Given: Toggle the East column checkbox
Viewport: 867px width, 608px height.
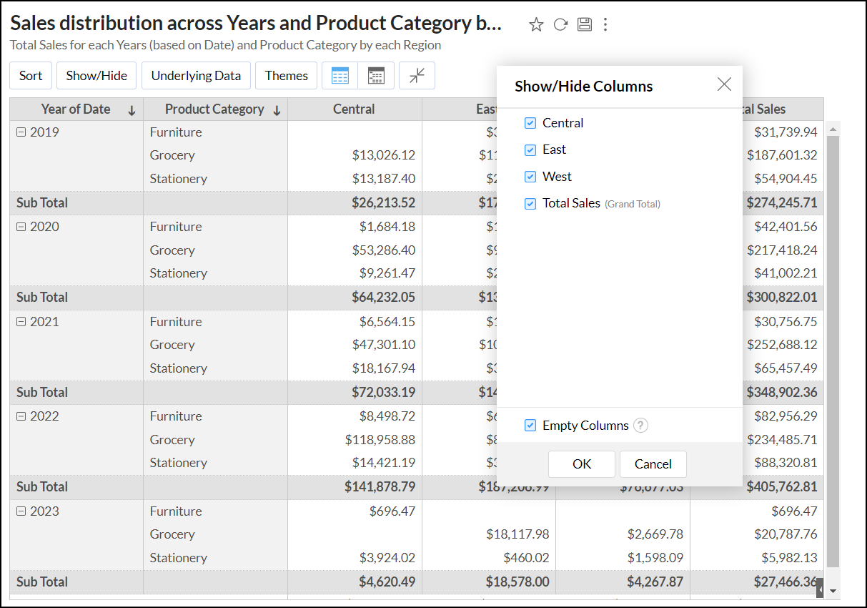Looking at the screenshot, I should [530, 150].
